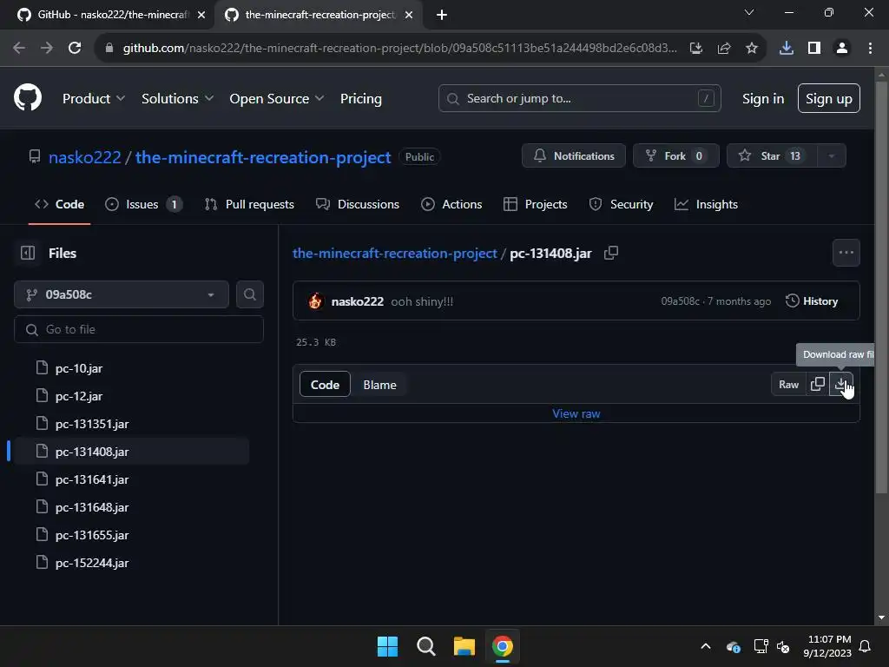The width and height of the screenshot is (889, 667).
Task: Click the browser address bar URL
Action: 399,49
